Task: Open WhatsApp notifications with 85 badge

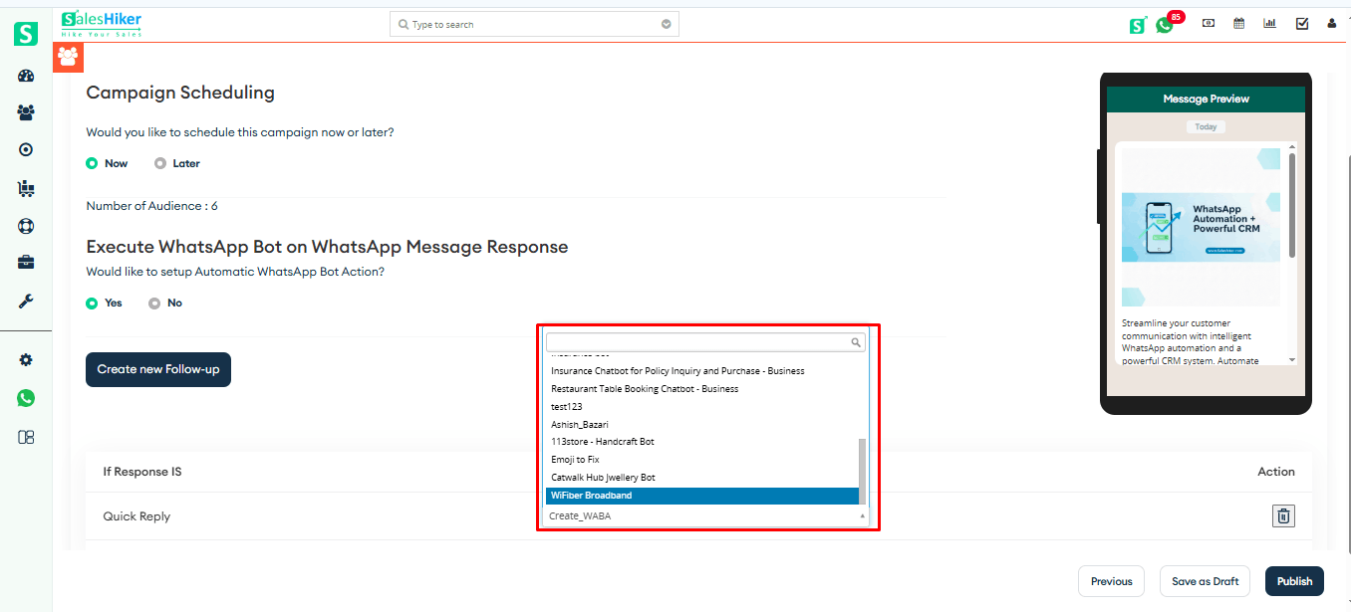Action: (x=1165, y=25)
